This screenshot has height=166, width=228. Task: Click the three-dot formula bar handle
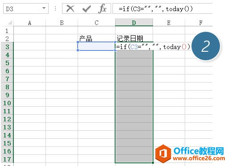coord(55,8)
